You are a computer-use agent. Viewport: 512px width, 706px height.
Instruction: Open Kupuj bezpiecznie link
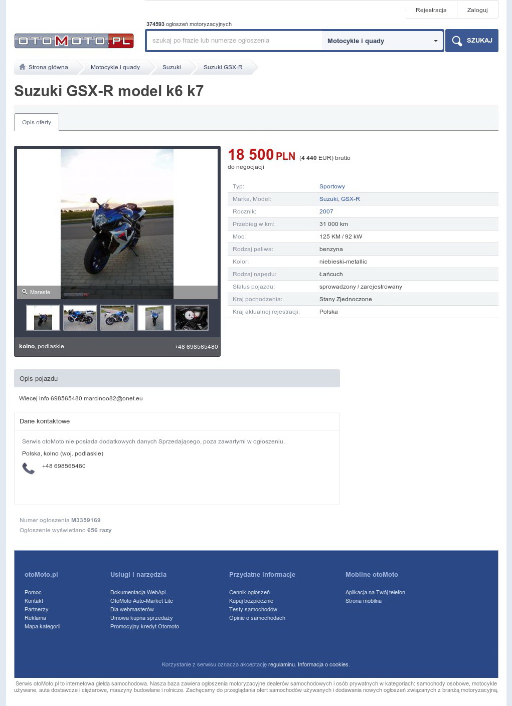251,601
